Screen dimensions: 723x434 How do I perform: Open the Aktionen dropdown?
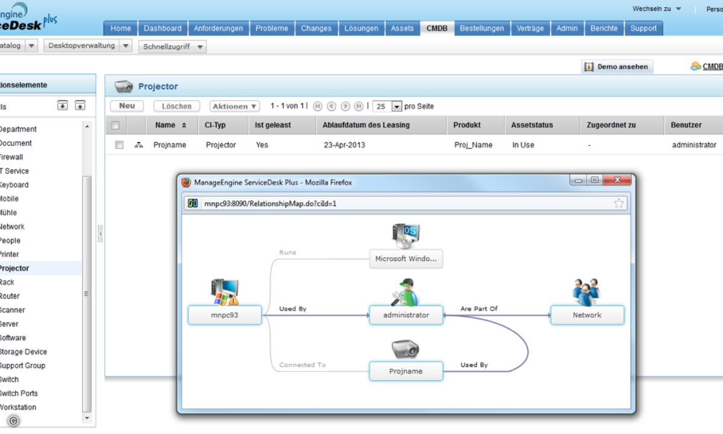point(235,106)
